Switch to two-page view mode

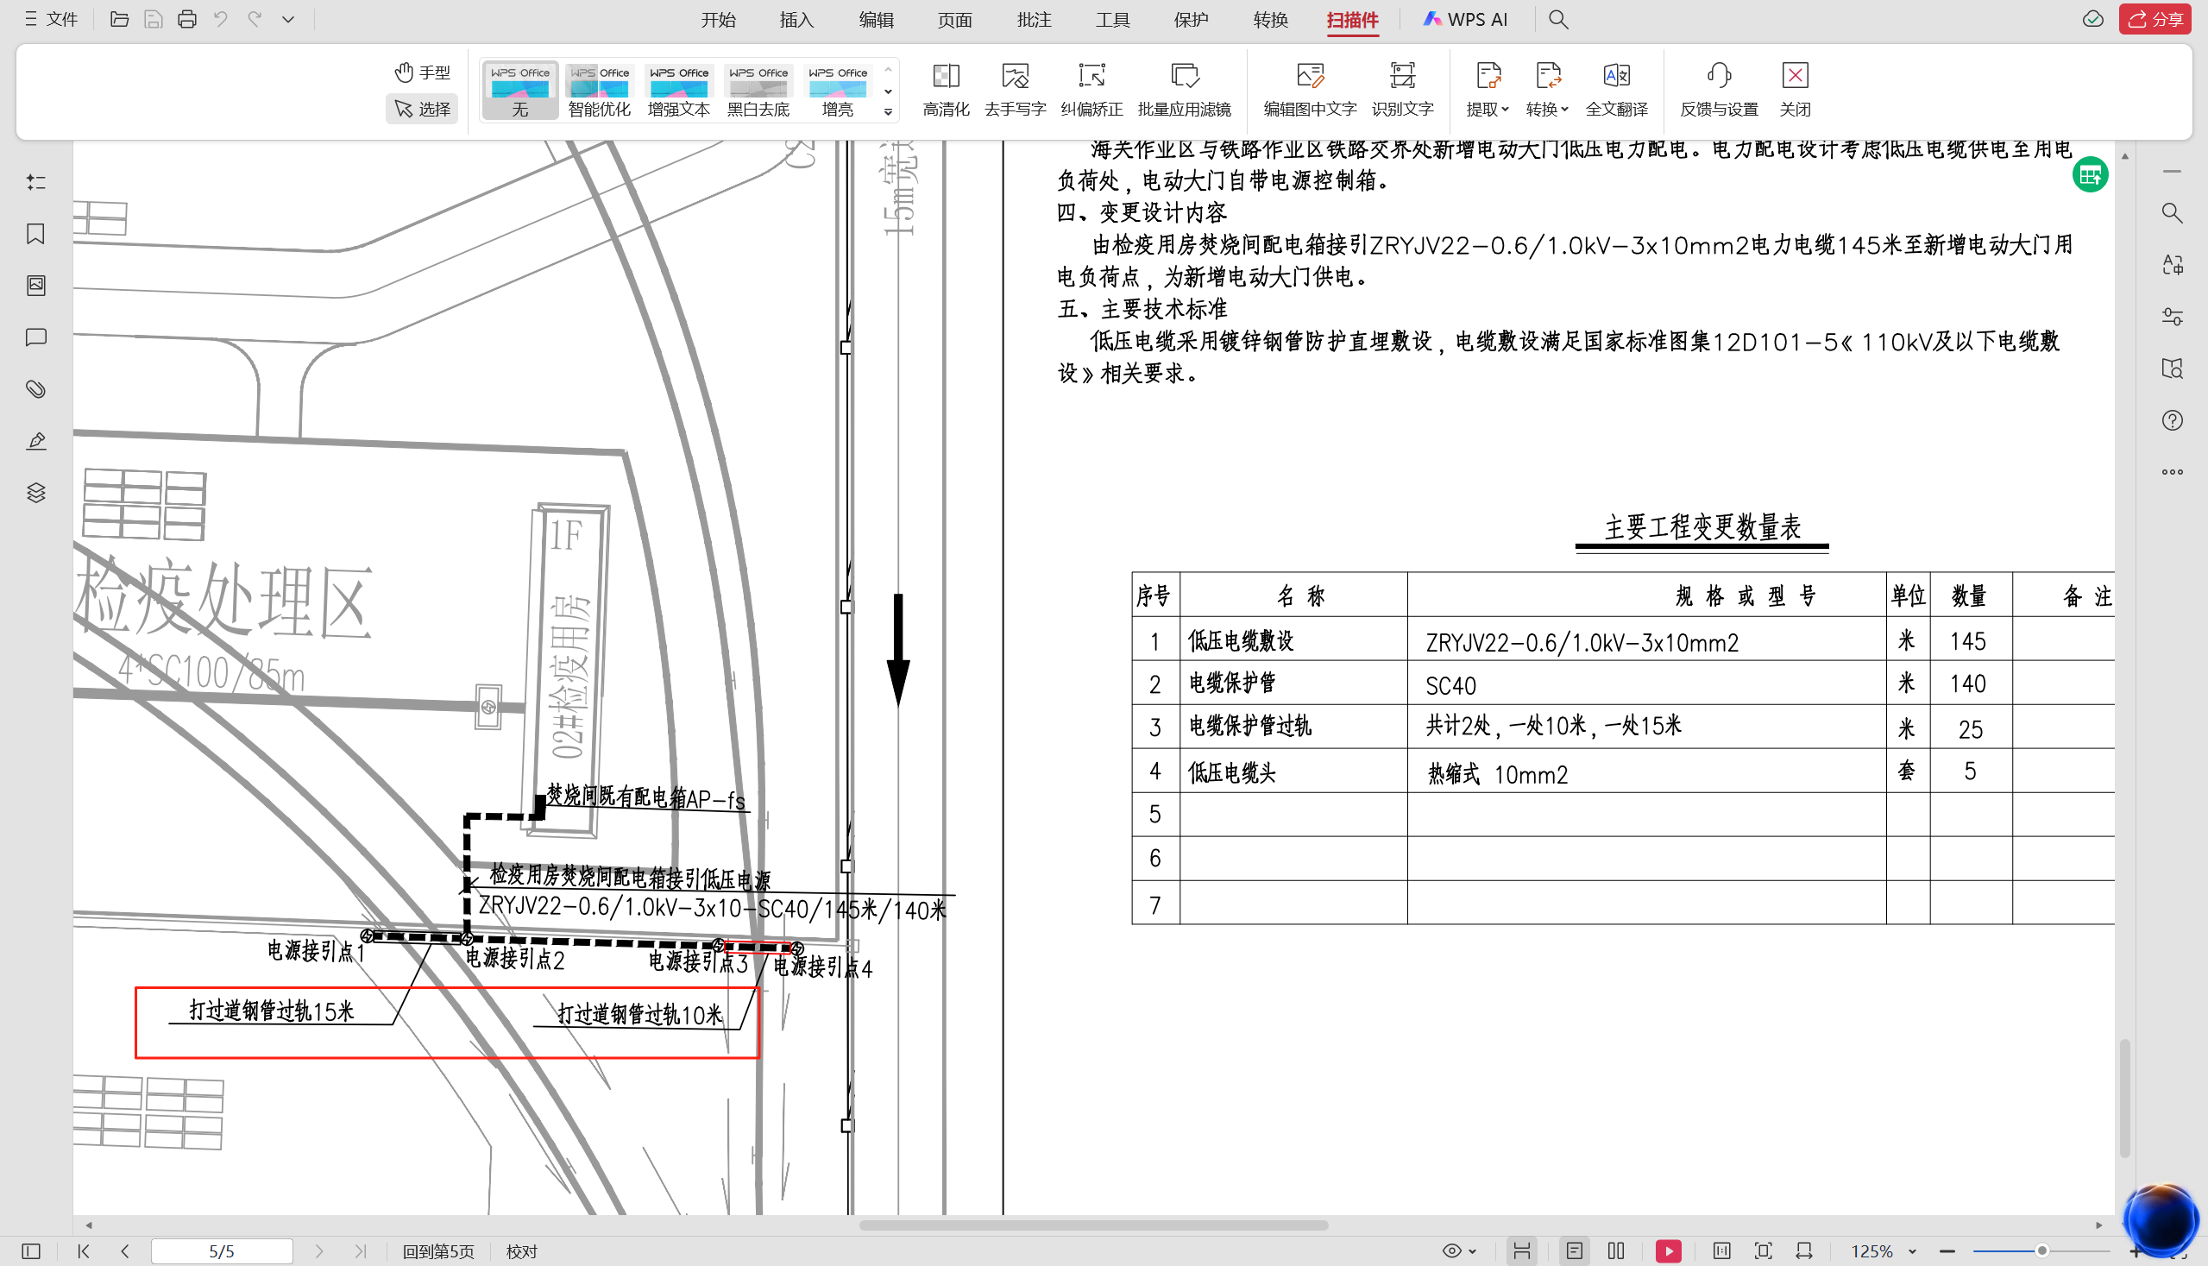(1616, 1251)
